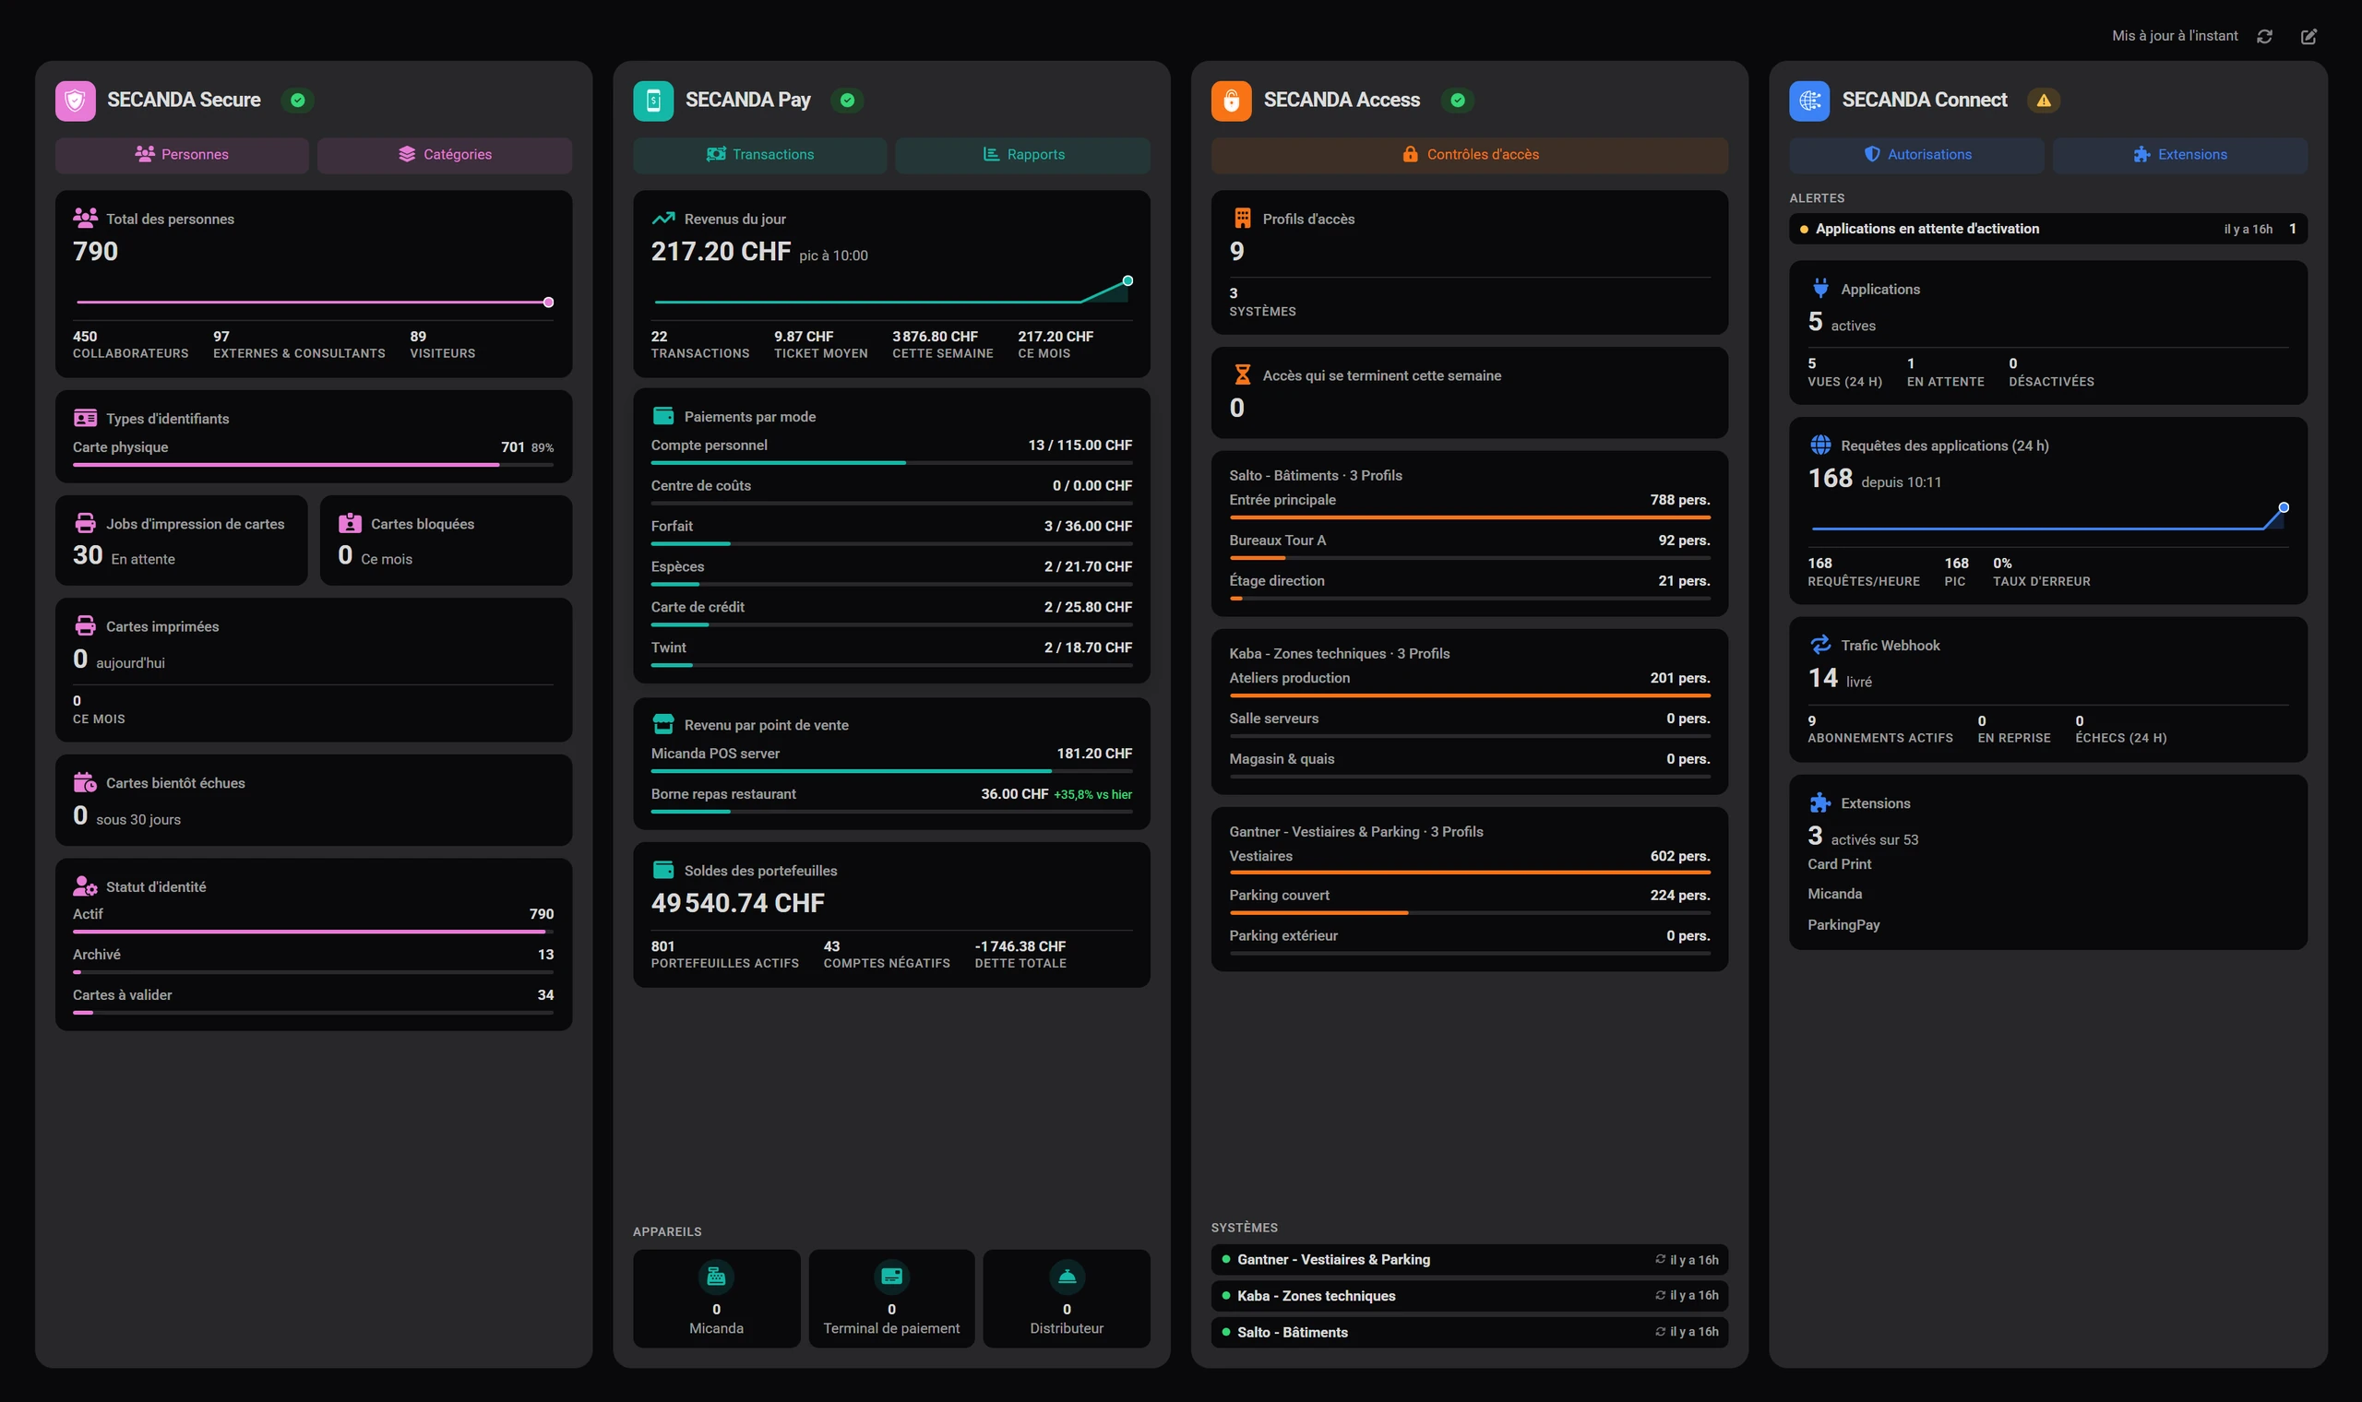Click the Micanda POS server revenue row
This screenshot has width=2362, height=1402.
click(891, 760)
